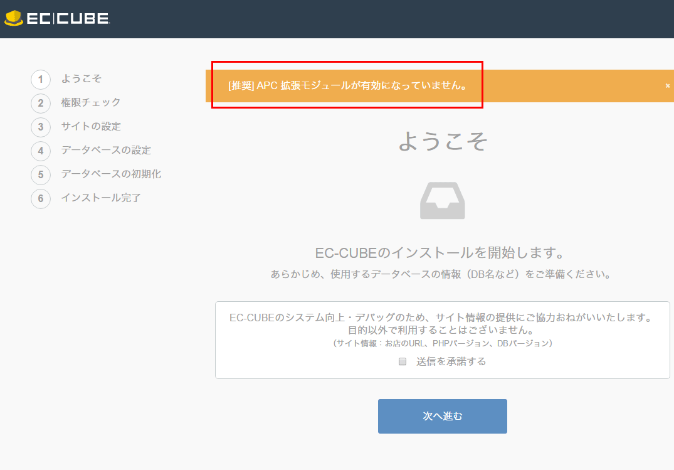674x470 pixels.
Task: Click the 送信を承諾する label text
Action: [451, 361]
